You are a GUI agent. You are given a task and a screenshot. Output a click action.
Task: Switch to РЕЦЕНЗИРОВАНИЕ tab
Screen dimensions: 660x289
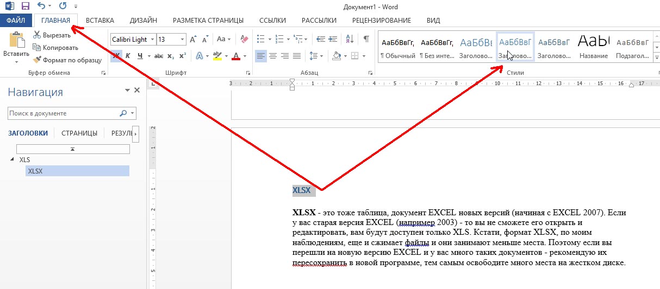381,21
